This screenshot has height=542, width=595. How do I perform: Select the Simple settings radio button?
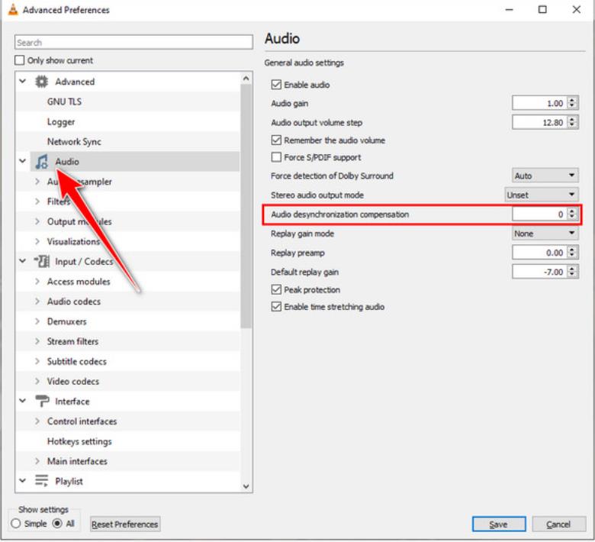pyautogui.click(x=15, y=524)
